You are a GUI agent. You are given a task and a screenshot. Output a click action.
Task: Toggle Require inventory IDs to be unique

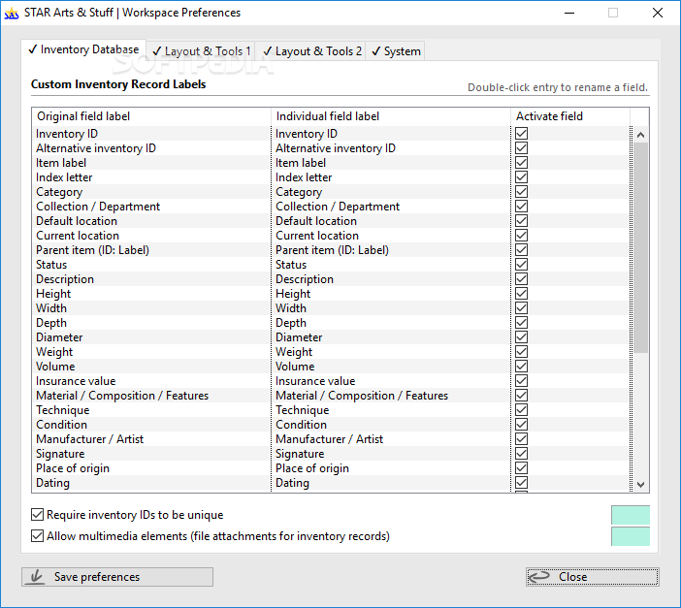tap(38, 515)
